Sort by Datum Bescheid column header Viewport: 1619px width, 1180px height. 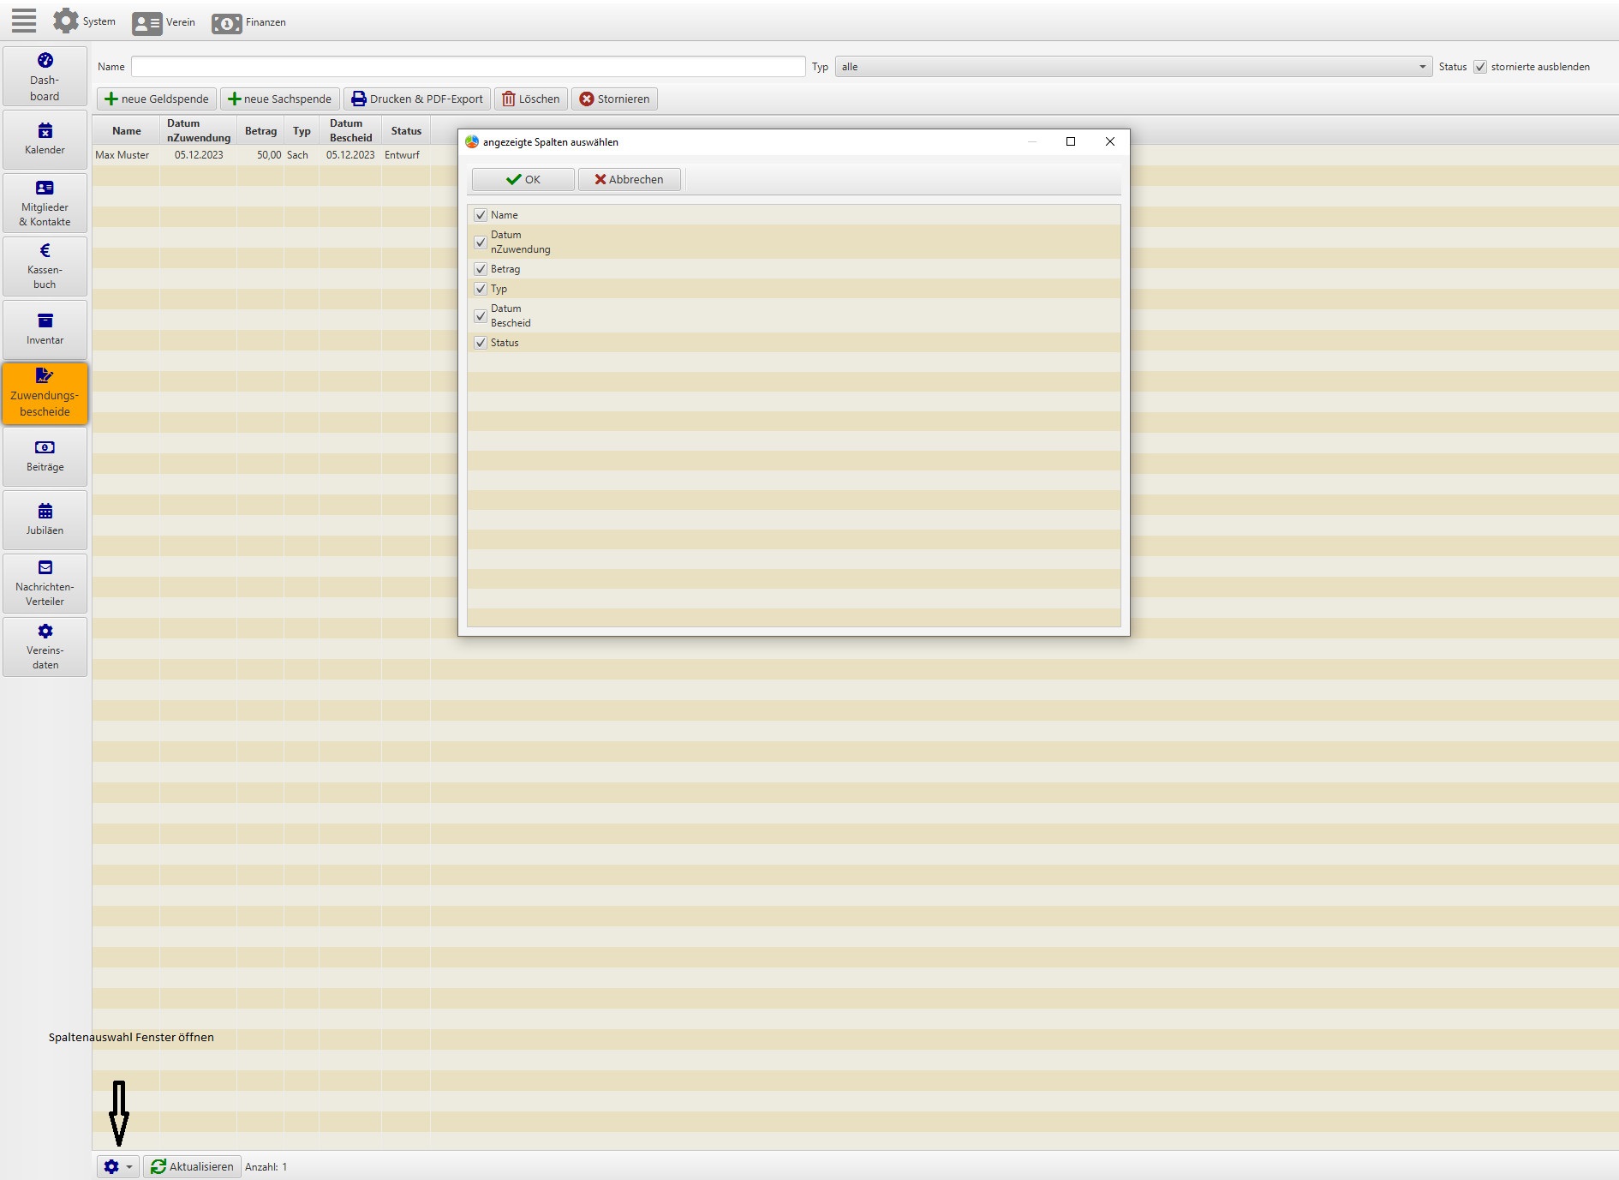pos(350,131)
